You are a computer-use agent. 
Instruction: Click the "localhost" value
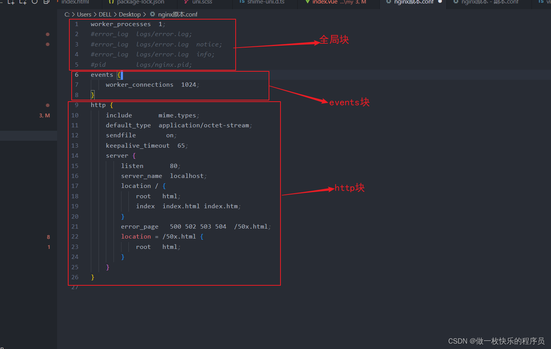point(187,176)
